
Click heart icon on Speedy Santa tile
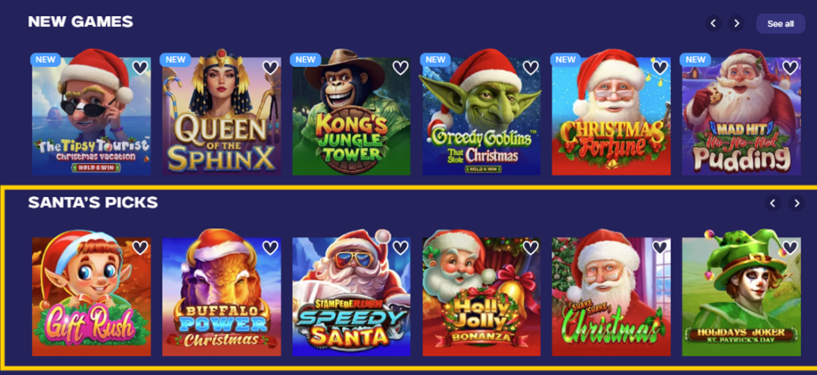coord(401,247)
